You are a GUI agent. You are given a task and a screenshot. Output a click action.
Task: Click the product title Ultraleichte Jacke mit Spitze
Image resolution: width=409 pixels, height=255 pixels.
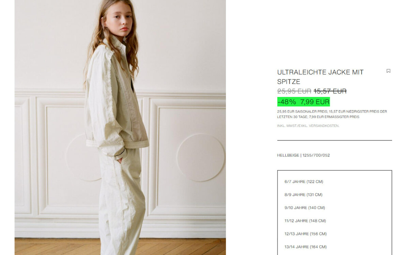click(320, 77)
